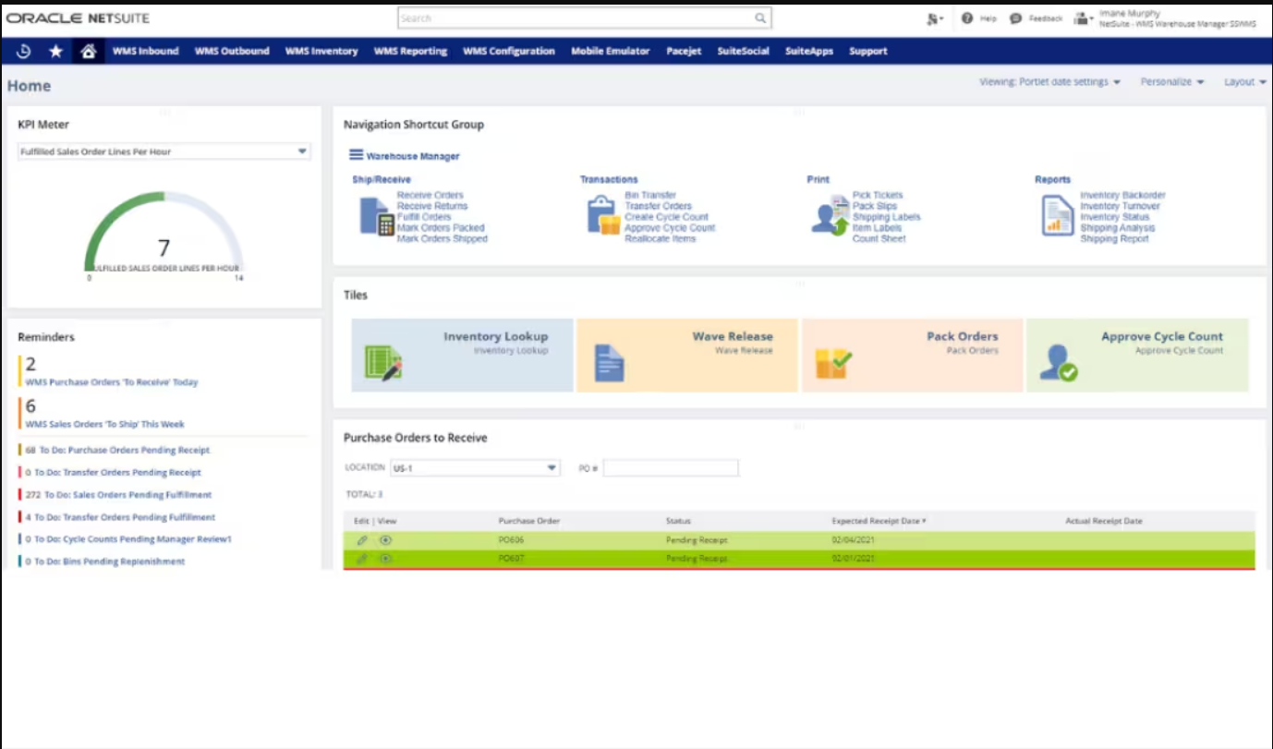Switch to the Mobile Emulator menu
Viewport: 1273px width, 749px height.
(608, 51)
